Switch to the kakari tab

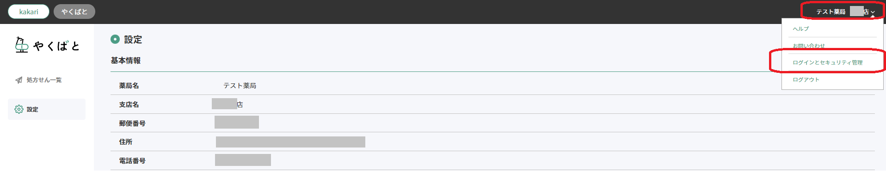tap(29, 12)
